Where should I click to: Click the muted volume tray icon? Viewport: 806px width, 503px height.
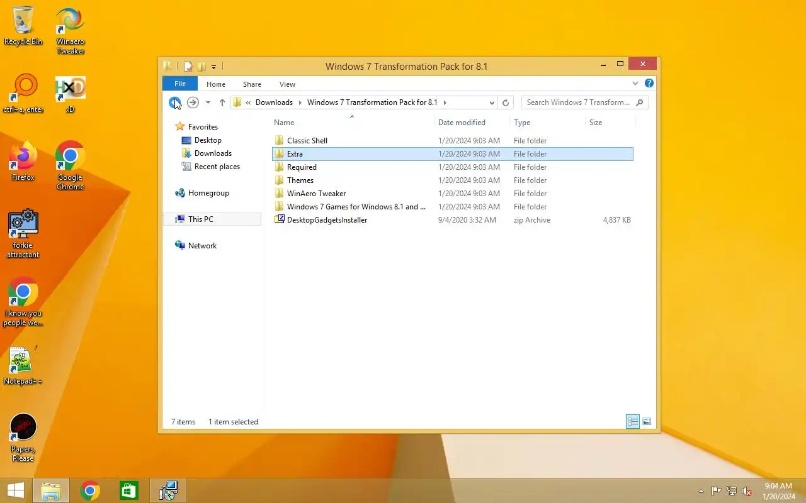pos(747,491)
